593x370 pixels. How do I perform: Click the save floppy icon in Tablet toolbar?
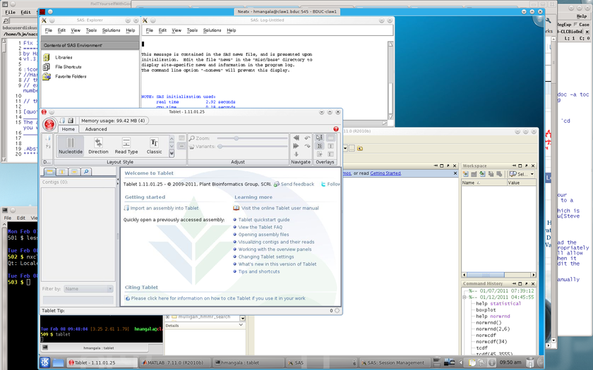71,121
